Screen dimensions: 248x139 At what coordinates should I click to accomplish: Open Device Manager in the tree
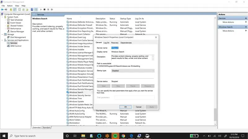pos(17,32)
